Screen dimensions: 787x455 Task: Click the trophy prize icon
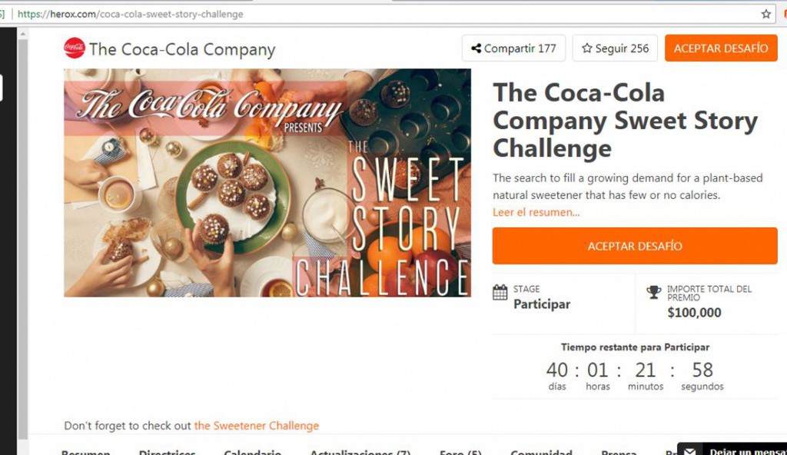(654, 292)
